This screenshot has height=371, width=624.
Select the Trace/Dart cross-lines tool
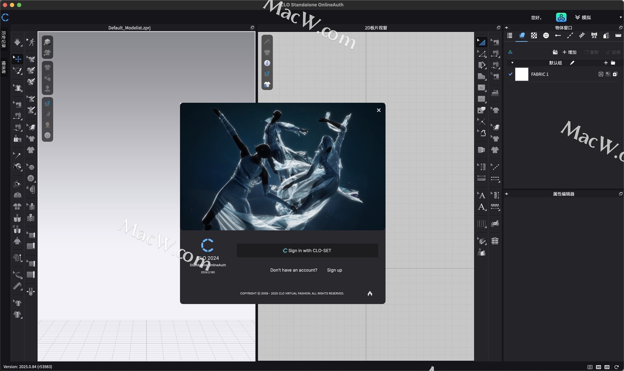tap(481, 122)
